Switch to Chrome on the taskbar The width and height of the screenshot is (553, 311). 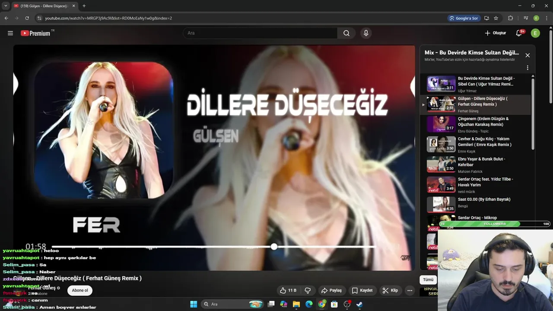coord(322,304)
